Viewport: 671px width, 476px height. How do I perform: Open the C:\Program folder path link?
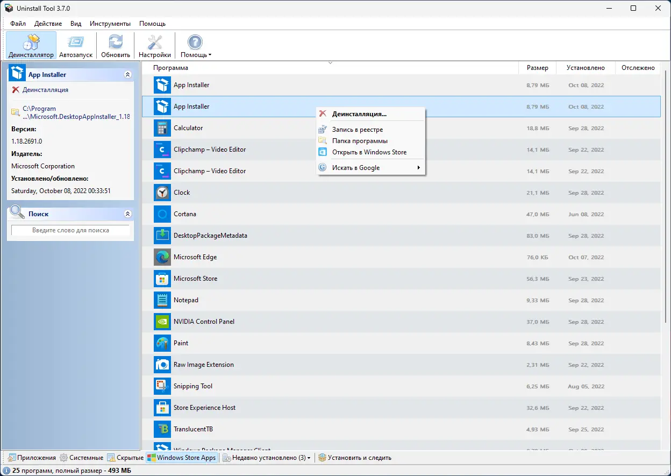[x=76, y=112]
